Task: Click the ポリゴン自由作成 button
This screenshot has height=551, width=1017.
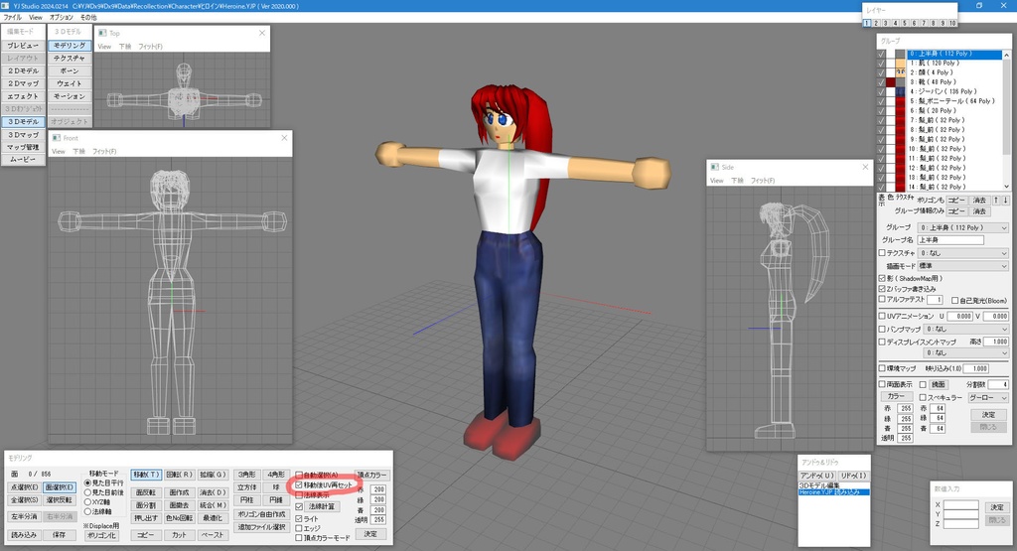Action: click(x=261, y=514)
